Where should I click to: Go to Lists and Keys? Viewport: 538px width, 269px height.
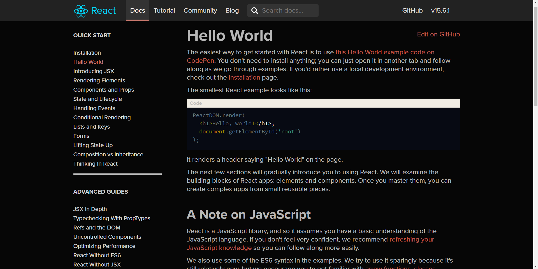point(92,127)
